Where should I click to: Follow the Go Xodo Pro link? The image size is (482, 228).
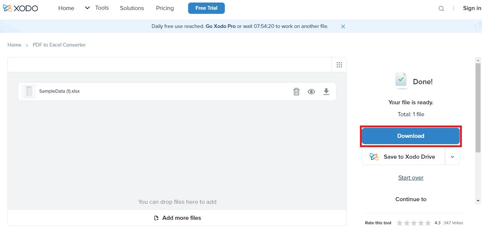pos(221,26)
